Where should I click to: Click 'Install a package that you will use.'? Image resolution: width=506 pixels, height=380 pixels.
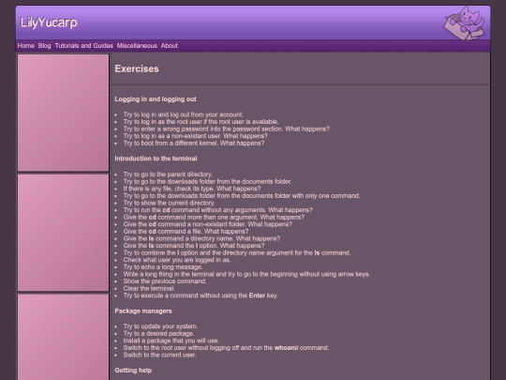[x=171, y=341]
